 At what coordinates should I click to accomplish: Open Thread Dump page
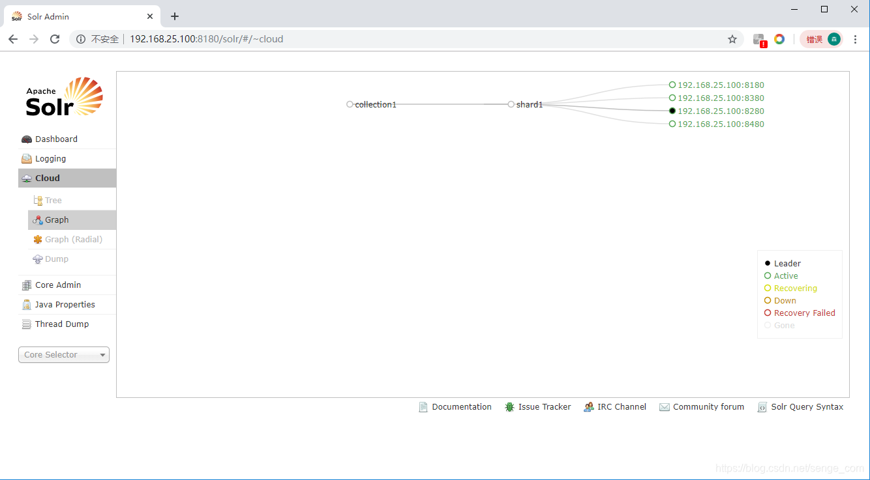coord(67,324)
